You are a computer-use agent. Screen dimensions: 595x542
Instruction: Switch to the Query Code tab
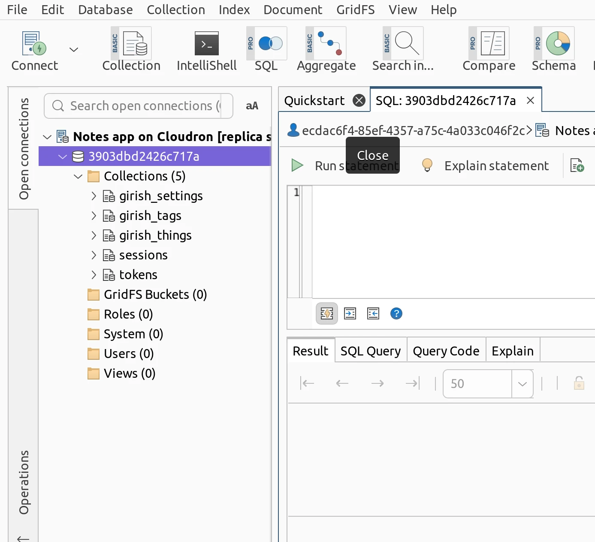[446, 350]
